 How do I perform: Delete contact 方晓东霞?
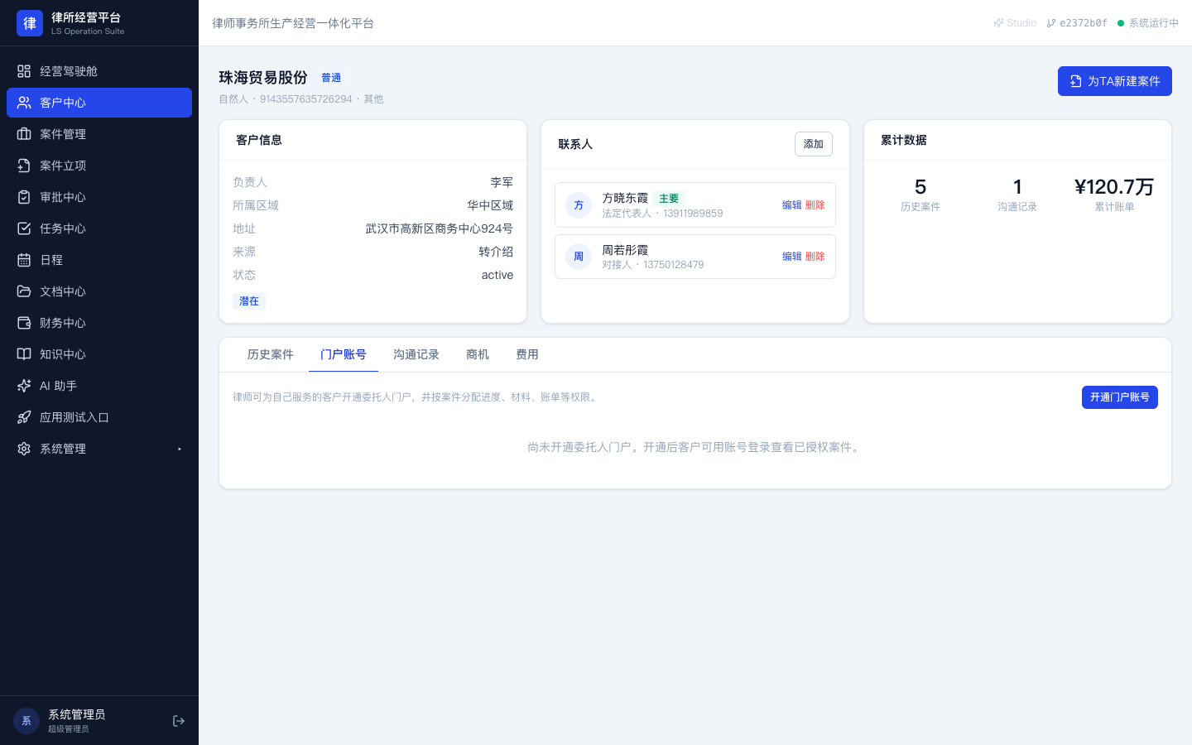tap(815, 205)
